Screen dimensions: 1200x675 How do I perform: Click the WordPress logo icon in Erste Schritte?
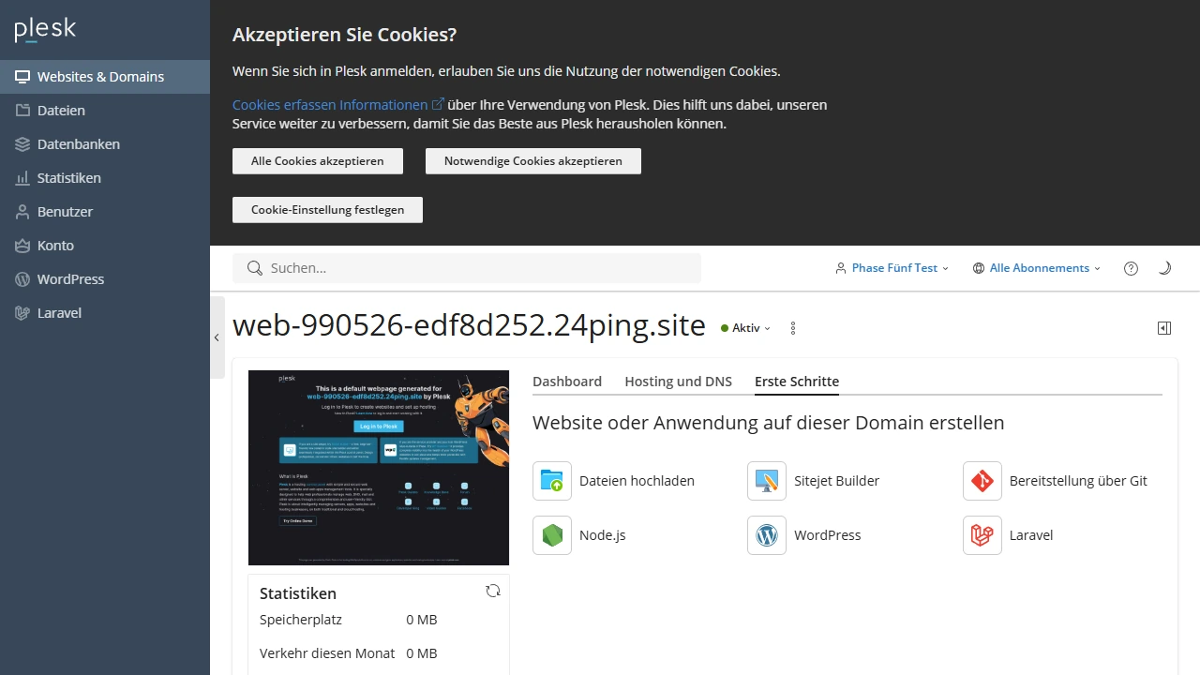click(767, 535)
